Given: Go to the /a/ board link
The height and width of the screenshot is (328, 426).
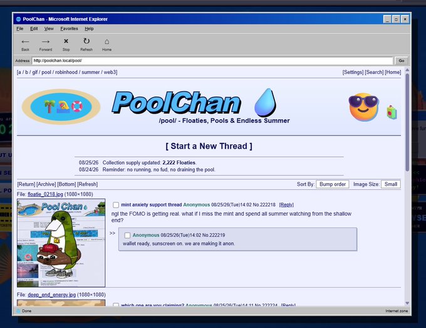Looking at the screenshot, I should [x=19, y=72].
